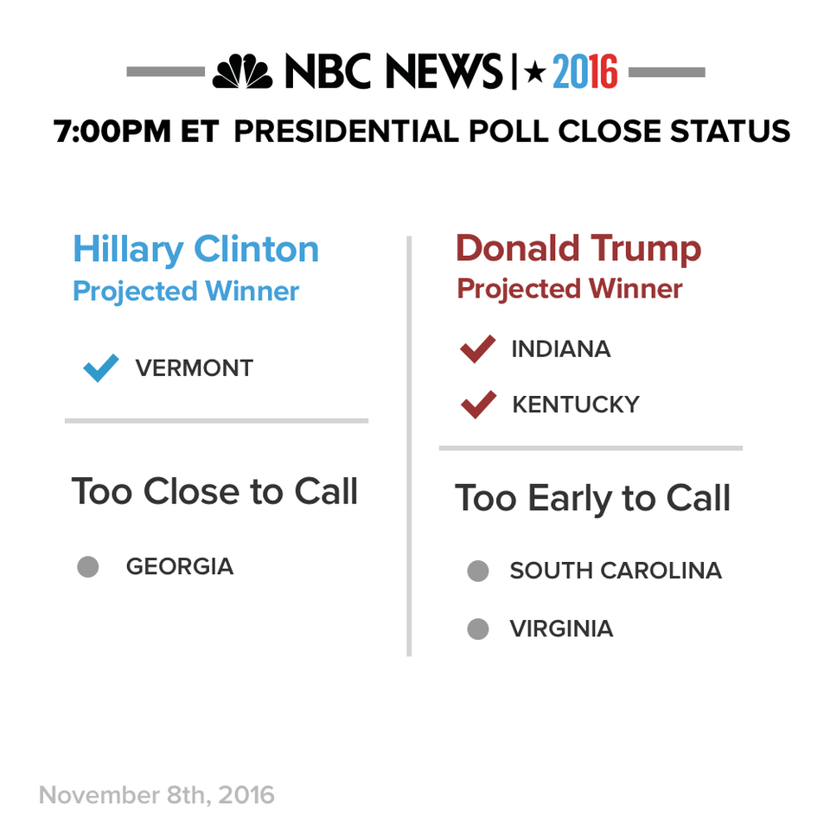
Task: Click the blue checkmark beside Vermont
Action: (101, 368)
